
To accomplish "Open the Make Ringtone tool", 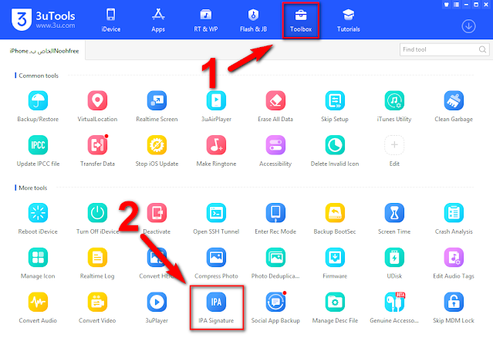I will coord(216,145).
